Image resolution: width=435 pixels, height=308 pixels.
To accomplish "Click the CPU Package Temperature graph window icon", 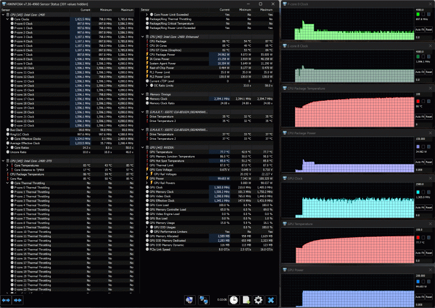I will pyautogui.click(x=284, y=89).
